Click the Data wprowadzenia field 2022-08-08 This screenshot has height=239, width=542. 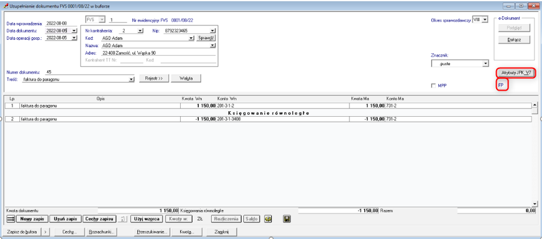pos(61,24)
